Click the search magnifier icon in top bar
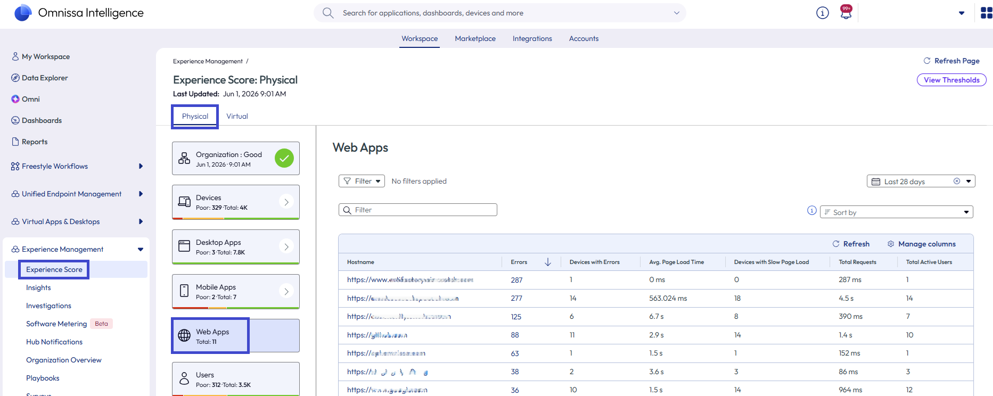This screenshot has height=396, width=993. [328, 13]
